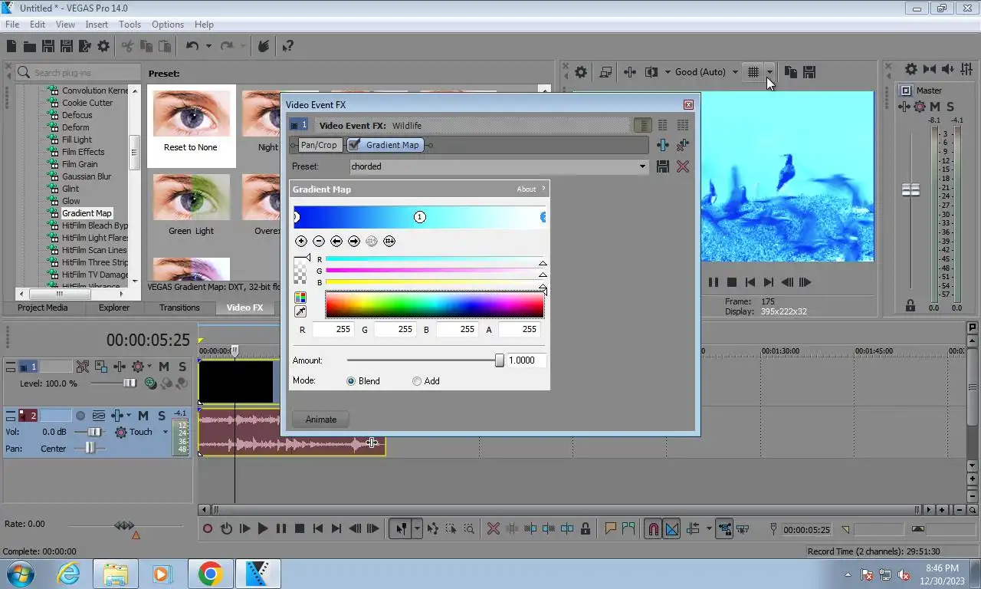The width and height of the screenshot is (981, 589).
Task: Click the Record button in transport bar
Action: click(x=208, y=528)
